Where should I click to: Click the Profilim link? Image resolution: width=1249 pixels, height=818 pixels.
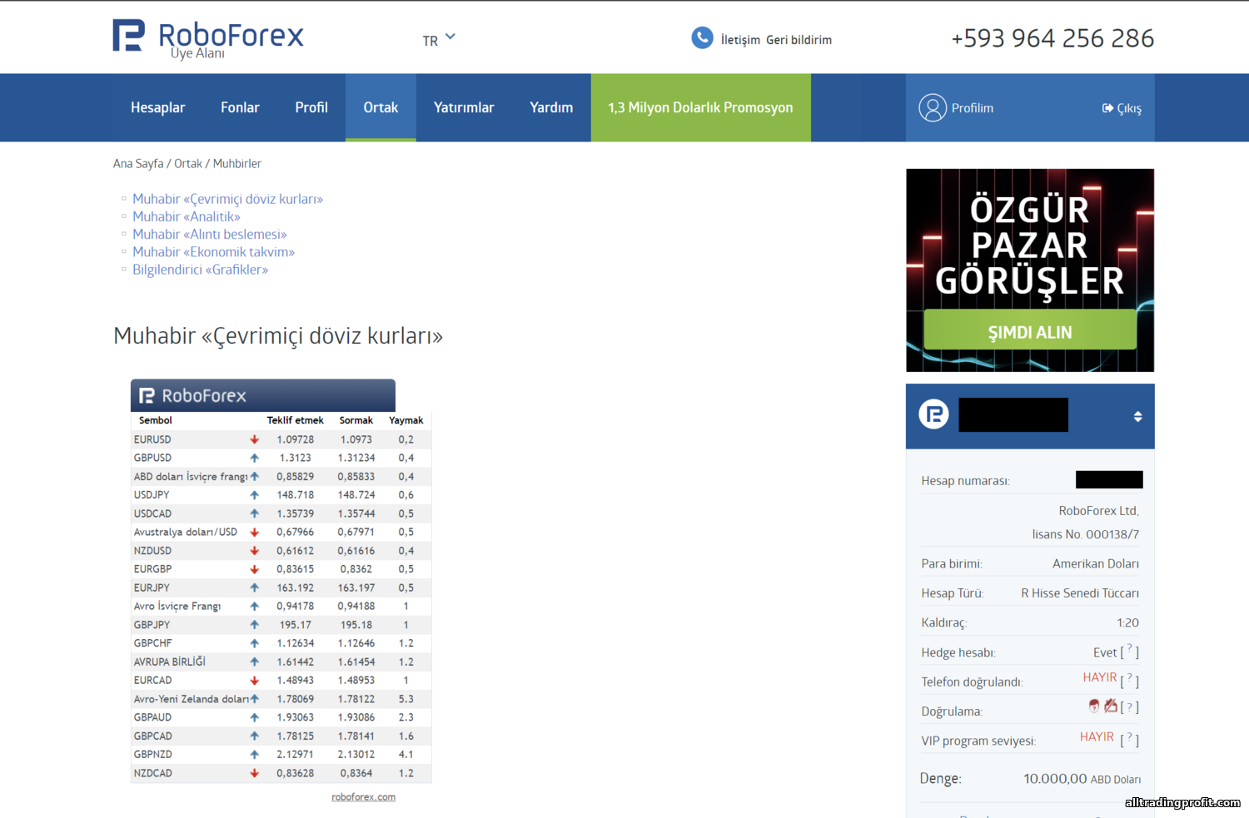tap(972, 108)
